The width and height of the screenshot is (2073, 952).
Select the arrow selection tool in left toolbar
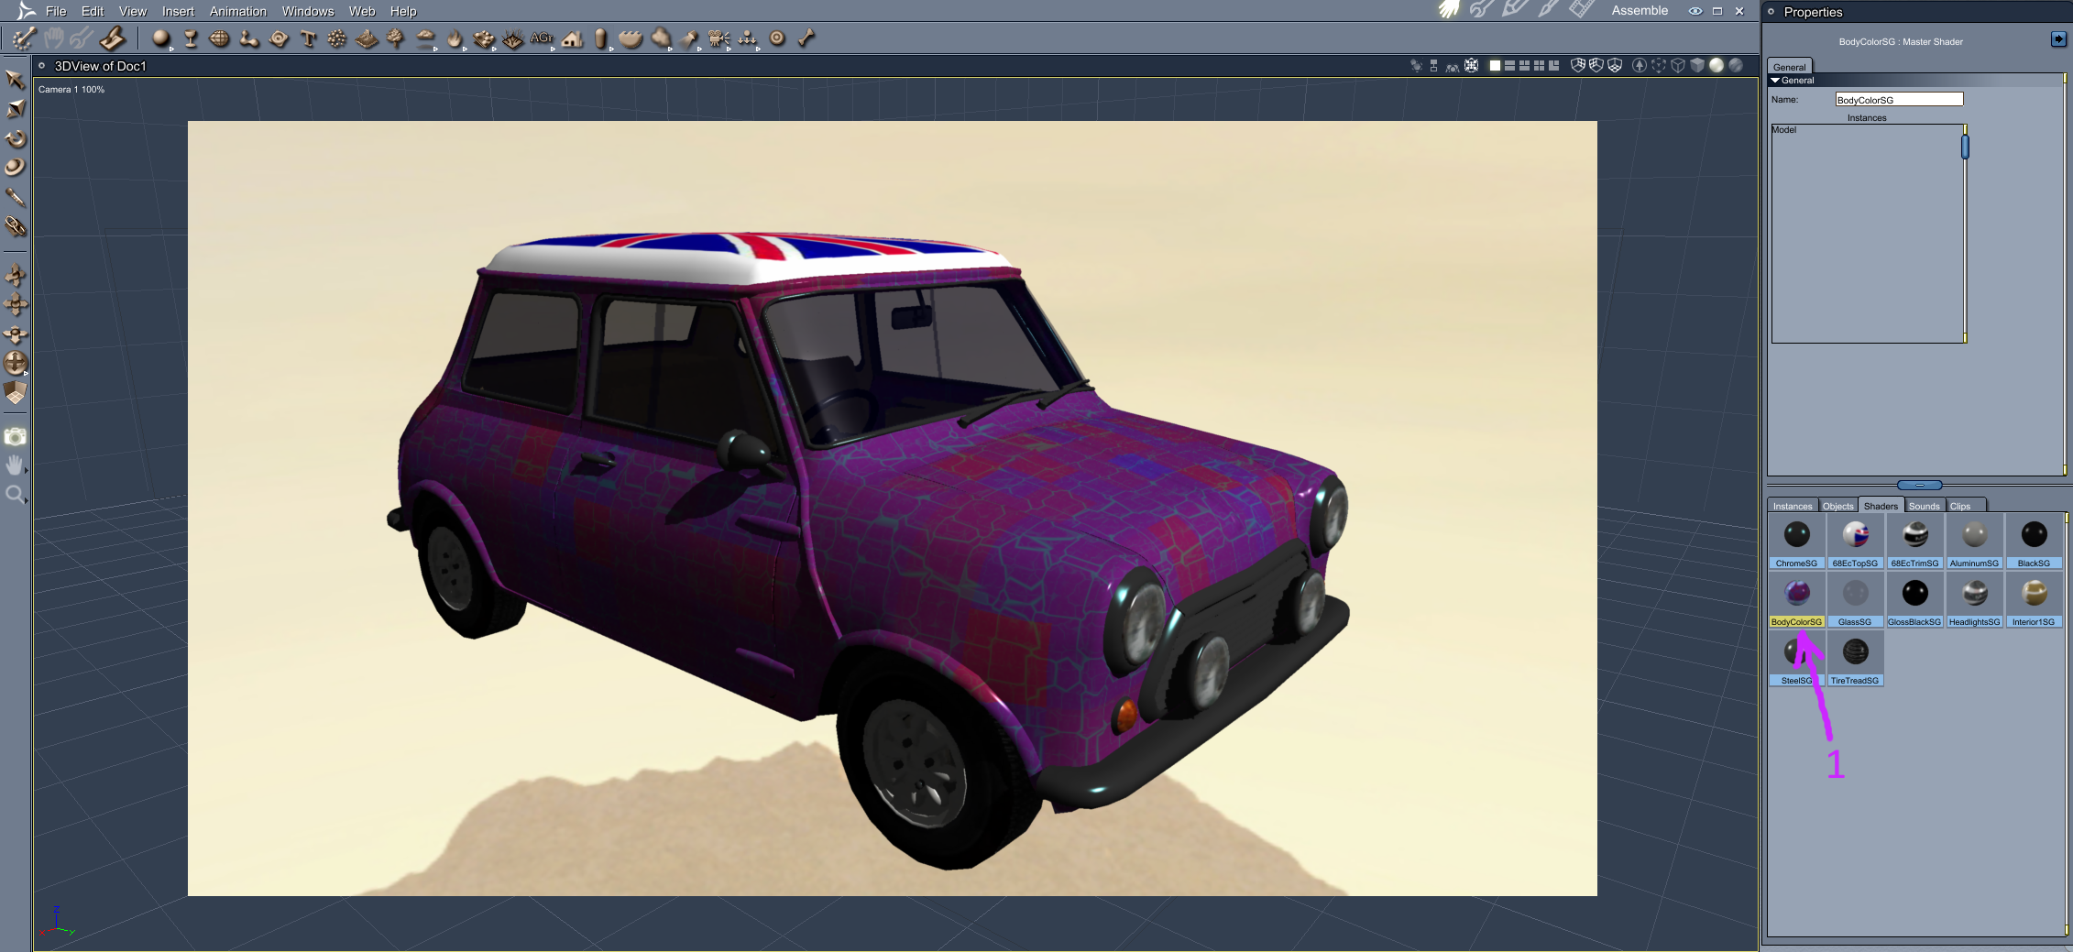[x=15, y=80]
